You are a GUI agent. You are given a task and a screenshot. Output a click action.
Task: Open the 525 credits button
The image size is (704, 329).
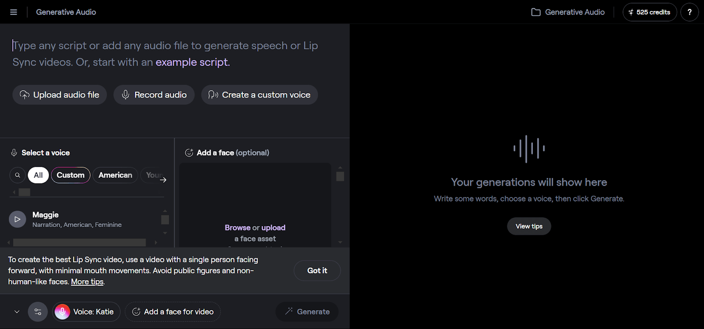click(x=649, y=12)
